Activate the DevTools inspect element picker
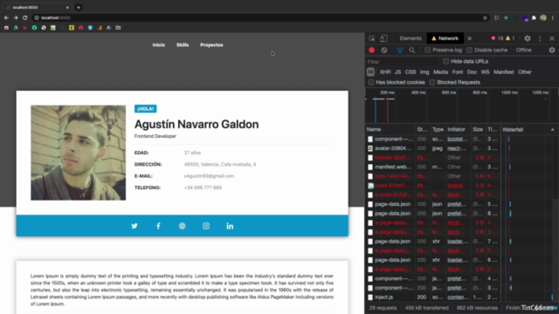The image size is (559, 314). click(372, 38)
